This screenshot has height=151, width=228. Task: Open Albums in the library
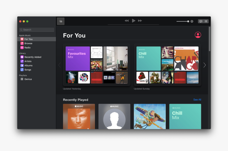click(37, 66)
